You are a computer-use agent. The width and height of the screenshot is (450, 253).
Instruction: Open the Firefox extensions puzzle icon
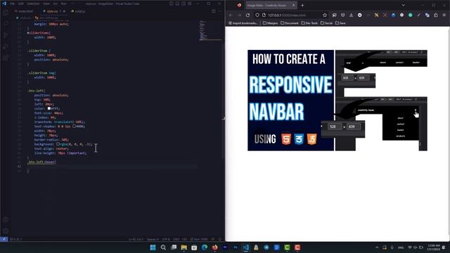(x=436, y=15)
